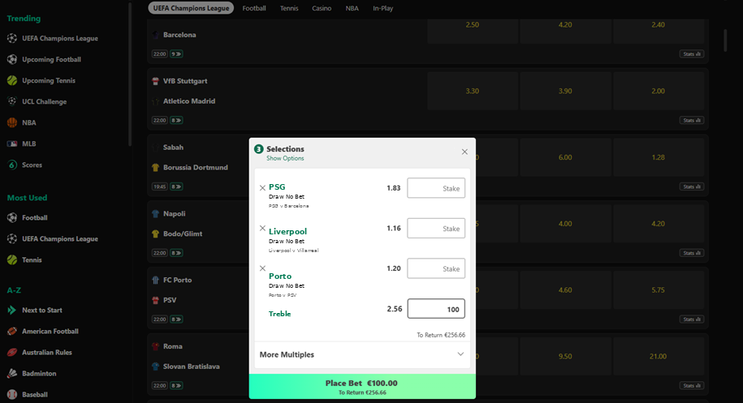Viewport: 743px width, 403px height.
Task: Select 3.90 draw odds Stuttgart match
Action: [565, 91]
